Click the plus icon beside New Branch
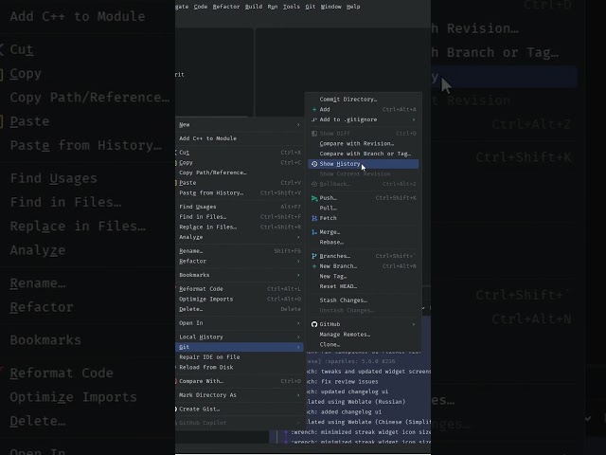 [314, 266]
